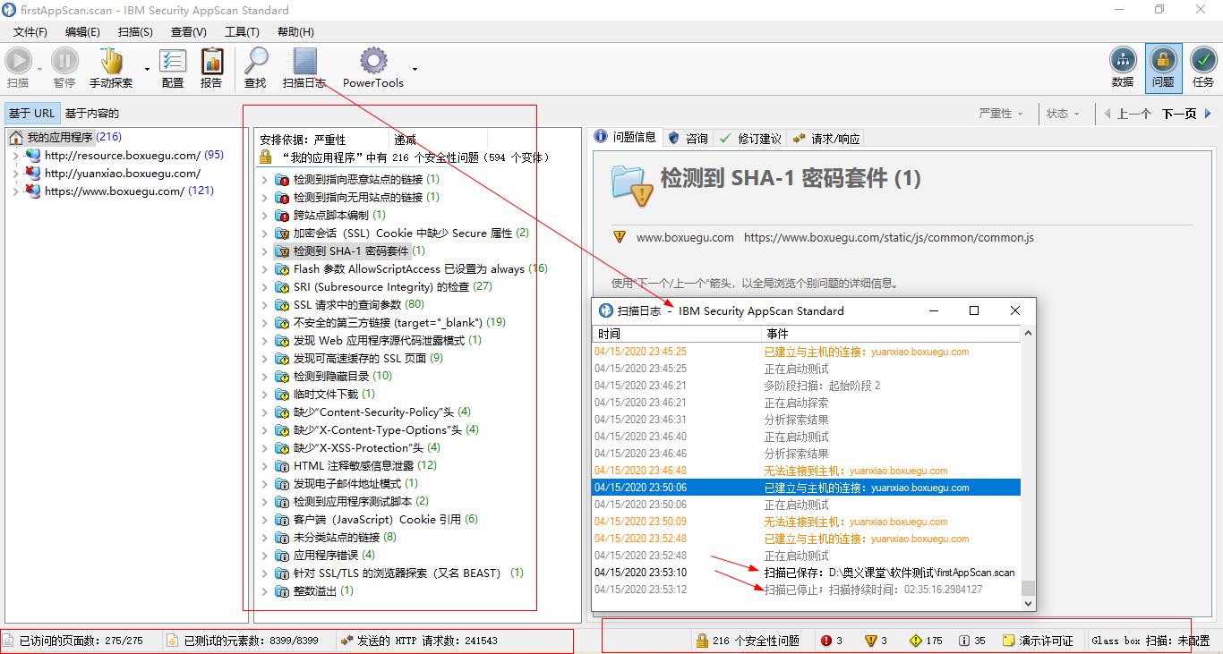Click the informational count 35 icon
Image resolution: width=1223 pixels, height=654 pixels.
click(x=963, y=641)
